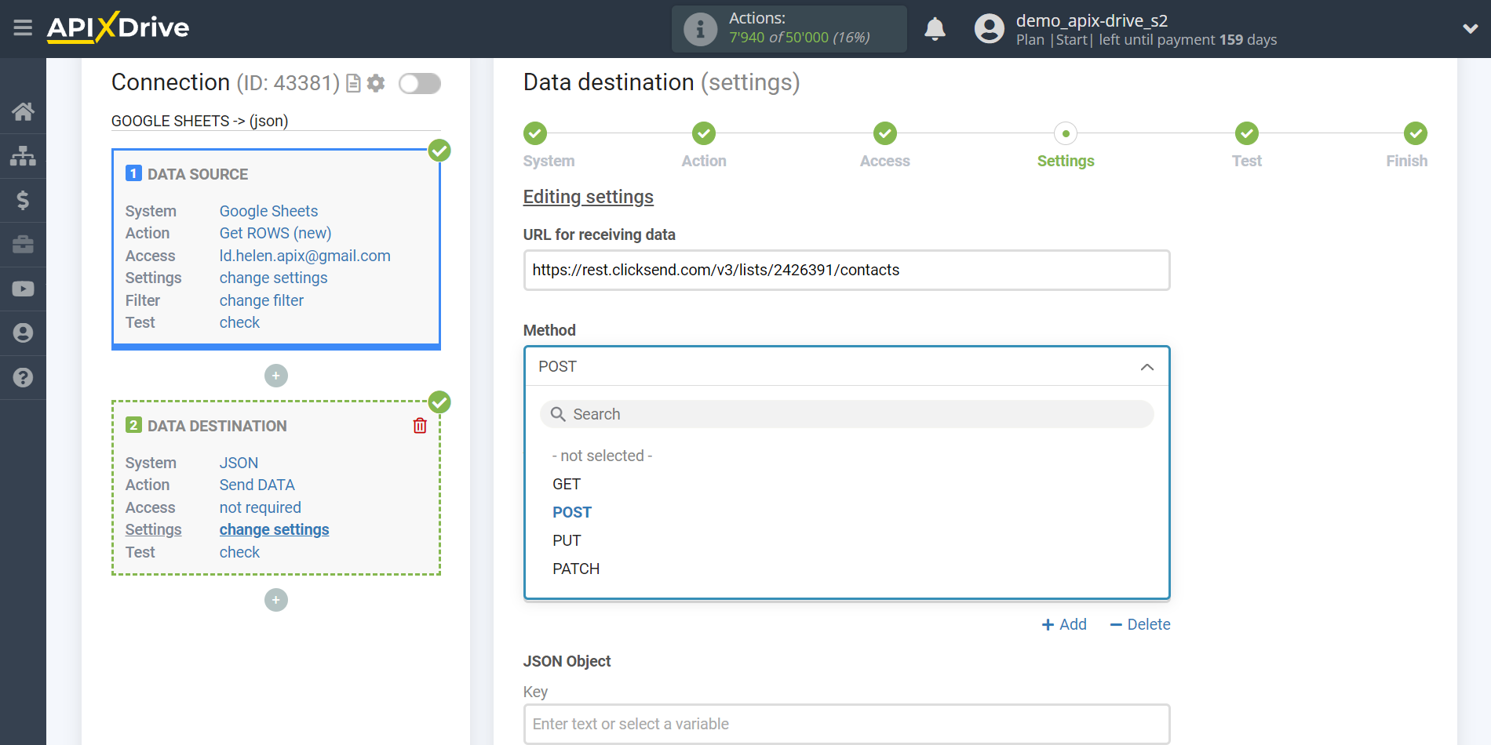The width and height of the screenshot is (1491, 745).
Task: Select PUT method option
Action: [x=567, y=540]
